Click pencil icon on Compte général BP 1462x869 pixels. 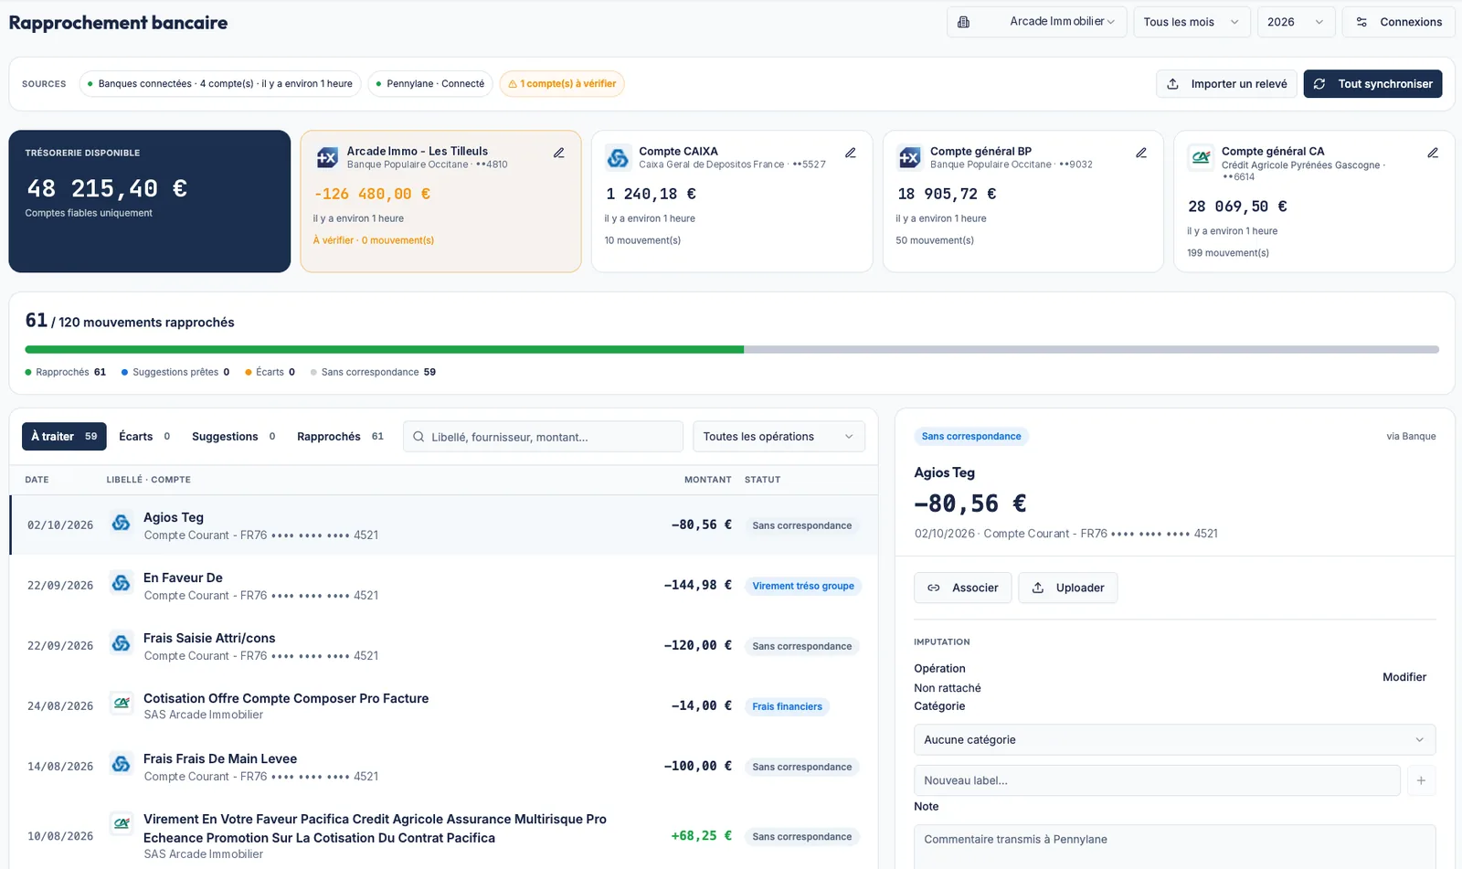tap(1141, 153)
